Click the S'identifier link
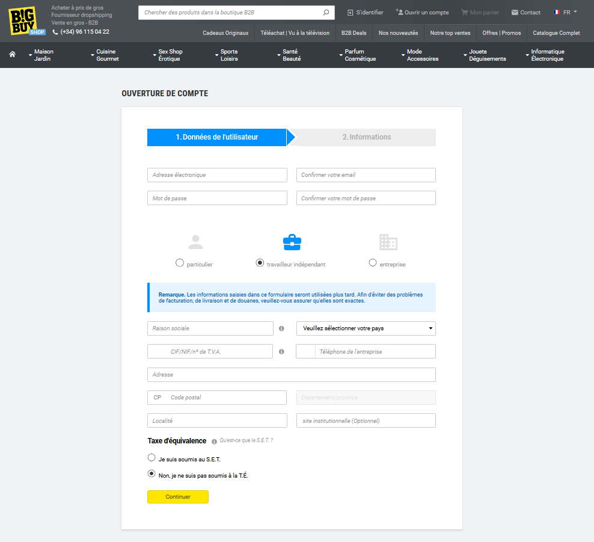The image size is (594, 542). [365, 13]
